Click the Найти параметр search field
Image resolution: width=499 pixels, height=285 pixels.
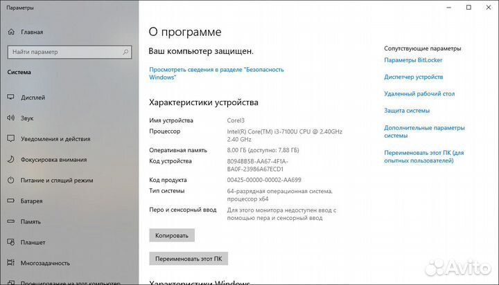click(69, 52)
